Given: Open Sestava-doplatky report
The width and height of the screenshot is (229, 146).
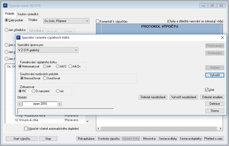Looking at the screenshot, I should click(x=191, y=139).
